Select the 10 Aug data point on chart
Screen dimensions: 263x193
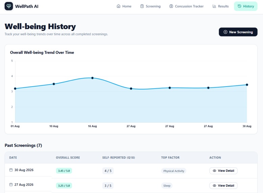54,84
